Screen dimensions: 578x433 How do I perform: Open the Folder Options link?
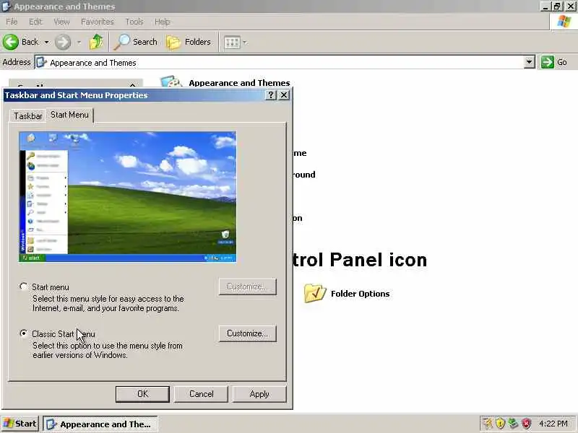(x=360, y=294)
